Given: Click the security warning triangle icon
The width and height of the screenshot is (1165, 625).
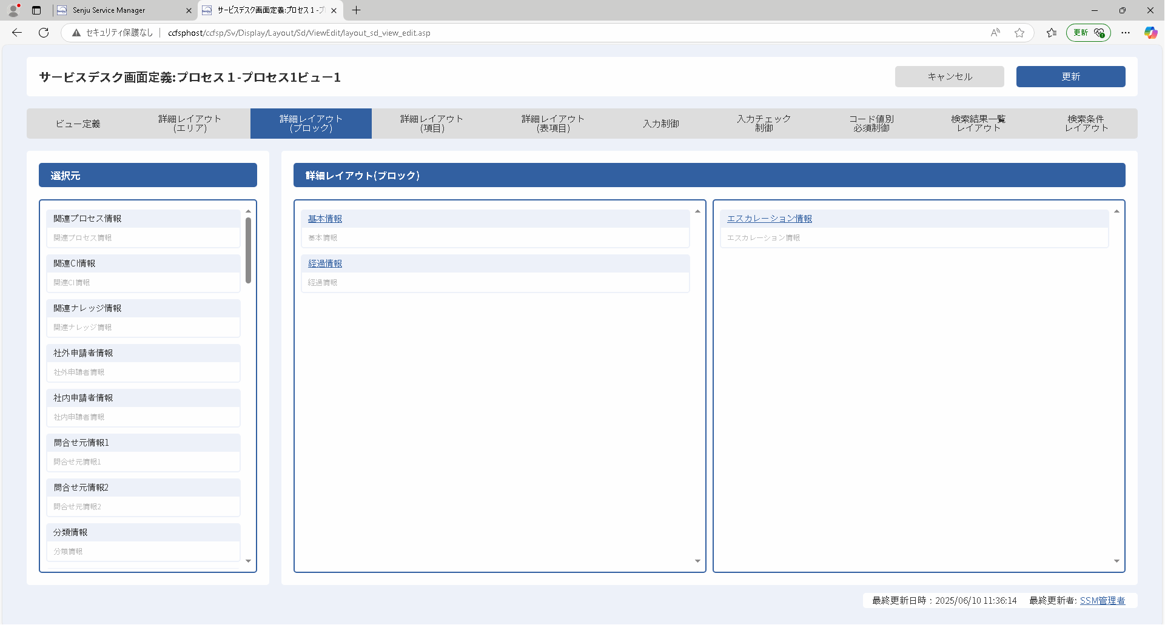Looking at the screenshot, I should coord(76,33).
